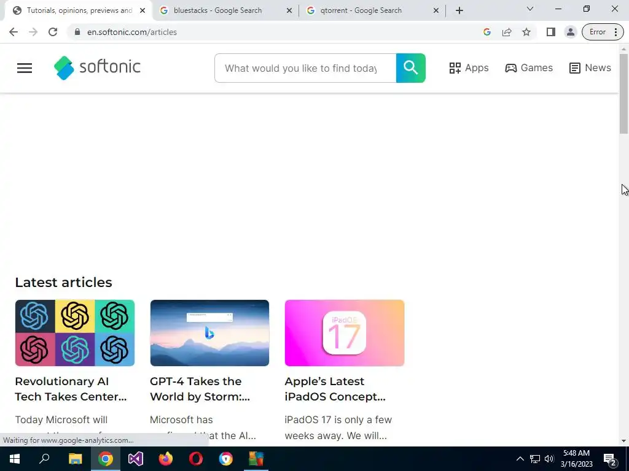
Task: Open File Explorer from taskbar
Action: tap(75, 459)
